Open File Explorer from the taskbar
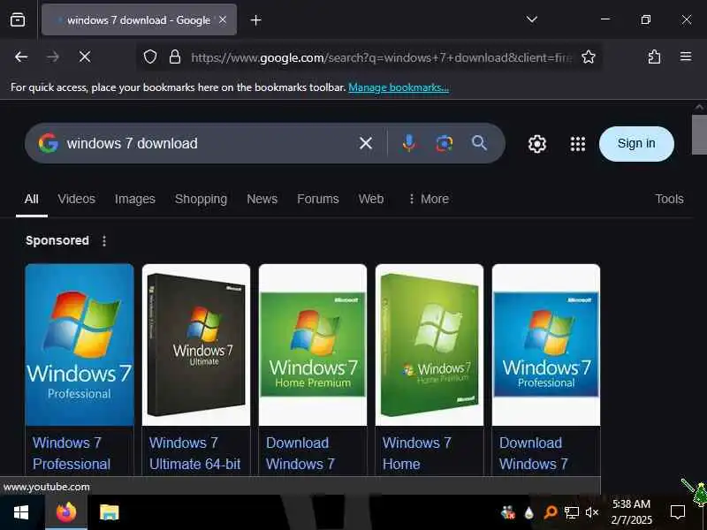 [x=110, y=512]
